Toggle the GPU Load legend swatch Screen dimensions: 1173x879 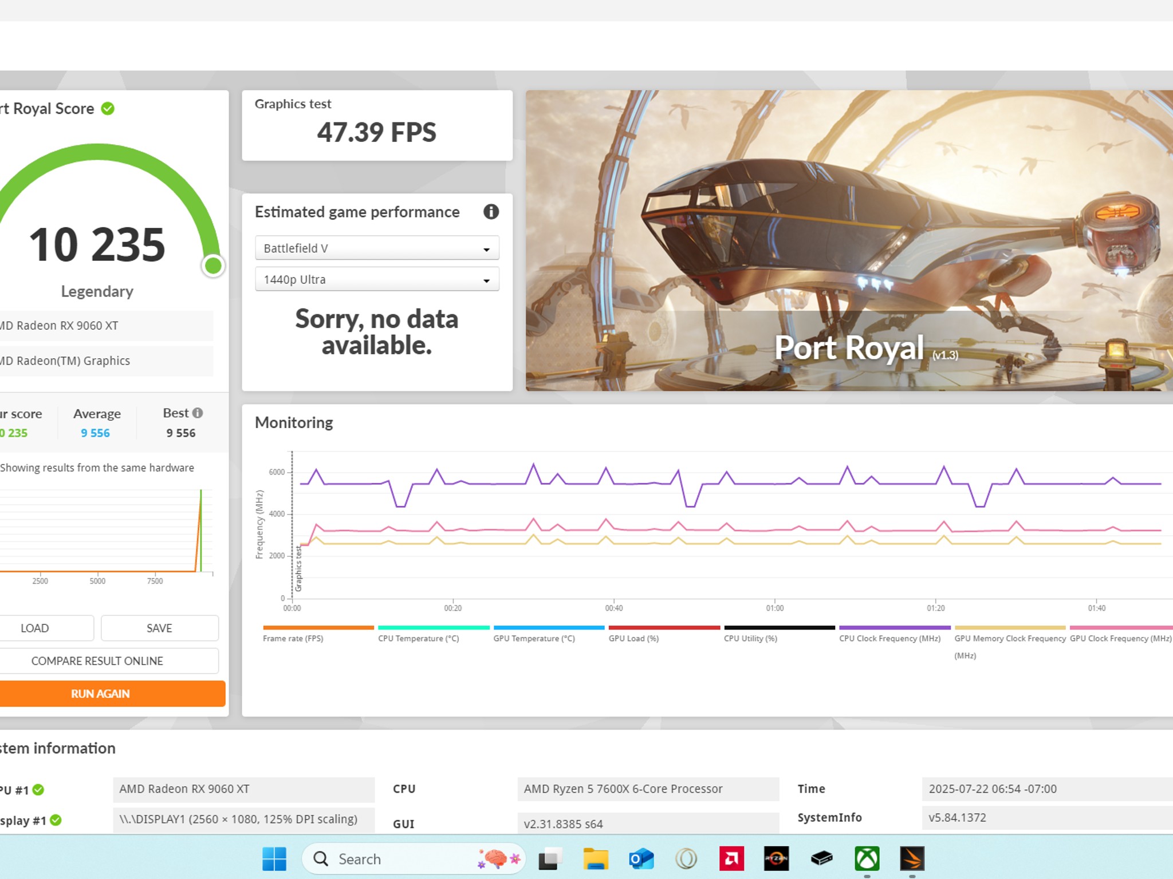[x=664, y=628]
